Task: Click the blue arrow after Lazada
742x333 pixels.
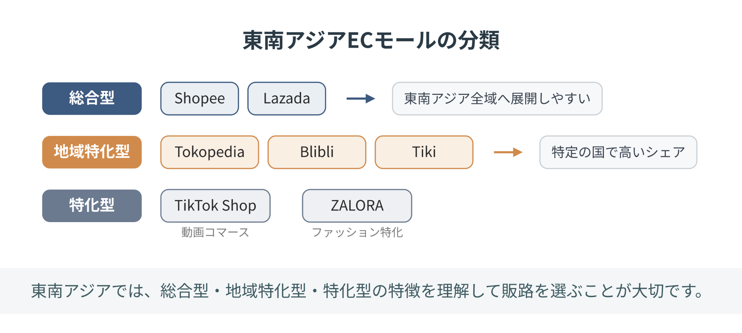Action: pyautogui.click(x=360, y=99)
